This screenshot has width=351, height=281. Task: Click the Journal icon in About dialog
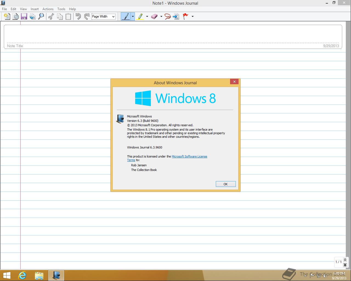tap(120, 119)
